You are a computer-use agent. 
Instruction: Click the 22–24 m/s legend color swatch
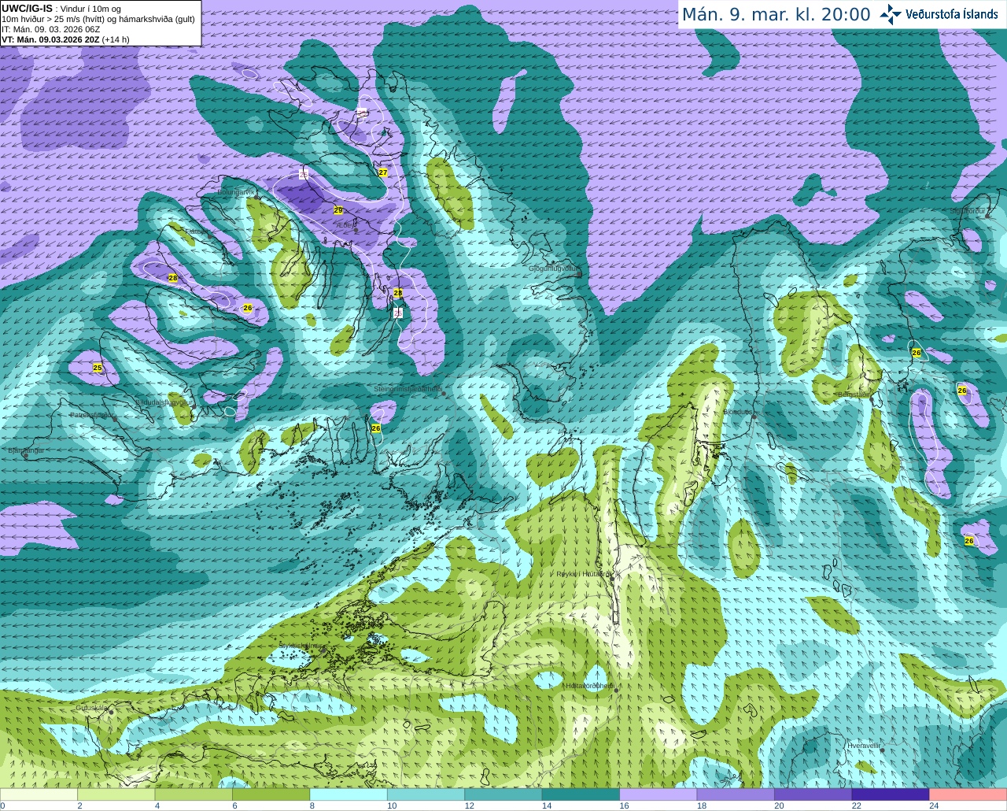click(x=891, y=794)
